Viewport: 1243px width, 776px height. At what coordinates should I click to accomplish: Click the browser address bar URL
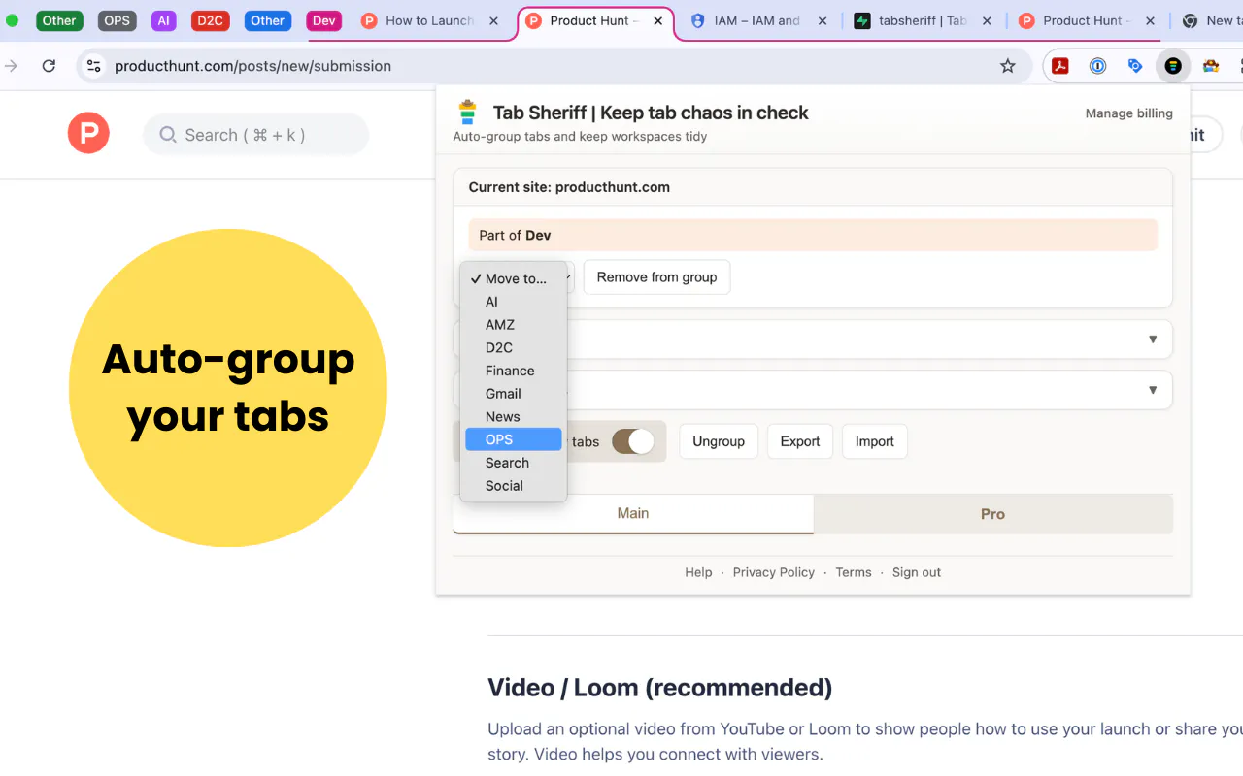point(252,66)
